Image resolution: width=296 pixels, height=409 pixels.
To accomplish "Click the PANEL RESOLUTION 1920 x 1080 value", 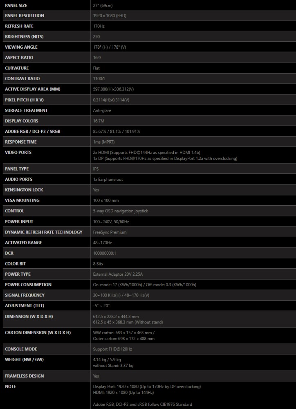I will click(x=110, y=16).
